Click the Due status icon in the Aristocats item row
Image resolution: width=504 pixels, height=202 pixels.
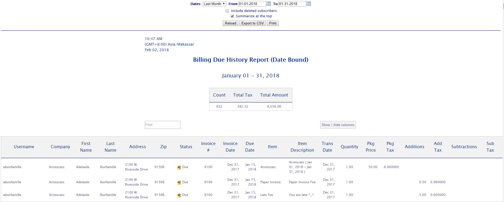tap(179, 167)
